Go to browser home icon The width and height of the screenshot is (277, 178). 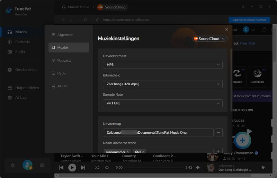(x=64, y=20)
